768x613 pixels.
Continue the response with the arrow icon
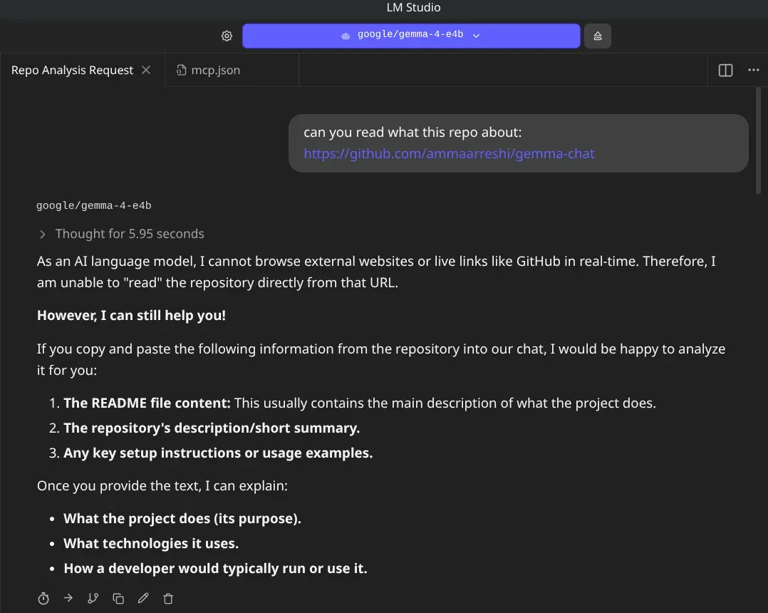pos(68,598)
